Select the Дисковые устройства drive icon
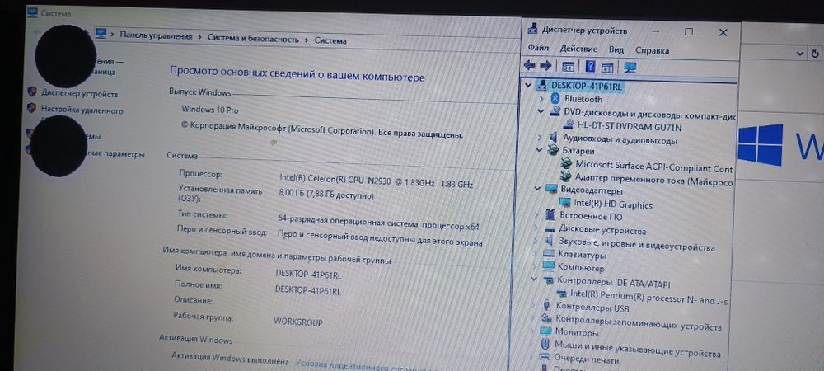 click(x=550, y=229)
